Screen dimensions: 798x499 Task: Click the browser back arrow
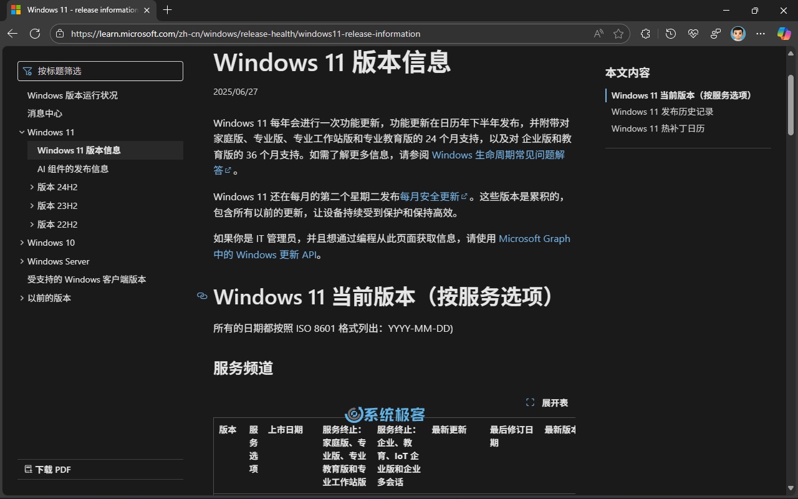click(12, 34)
